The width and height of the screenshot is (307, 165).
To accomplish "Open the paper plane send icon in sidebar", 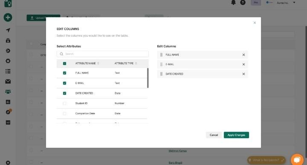I will tap(8, 30).
